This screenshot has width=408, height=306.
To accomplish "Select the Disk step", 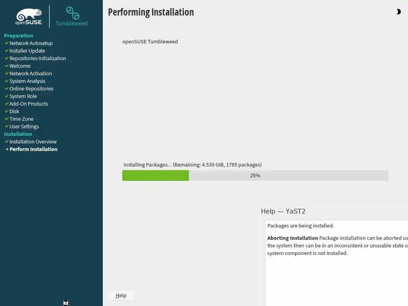I will coord(14,111).
